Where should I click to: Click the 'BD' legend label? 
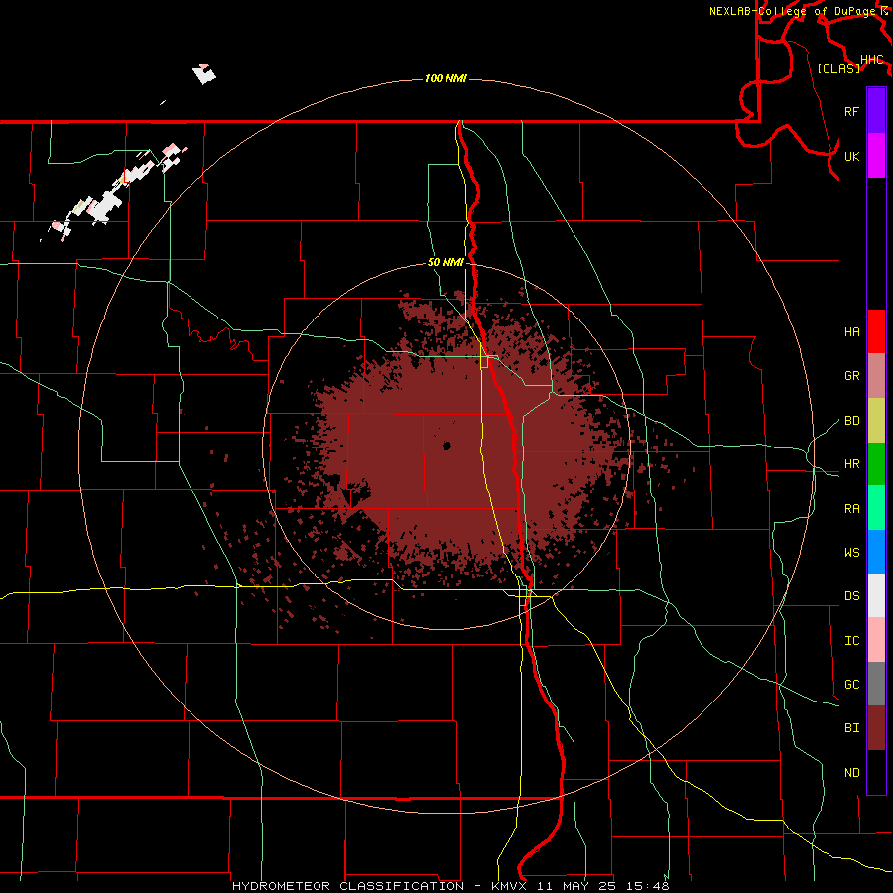pos(851,421)
